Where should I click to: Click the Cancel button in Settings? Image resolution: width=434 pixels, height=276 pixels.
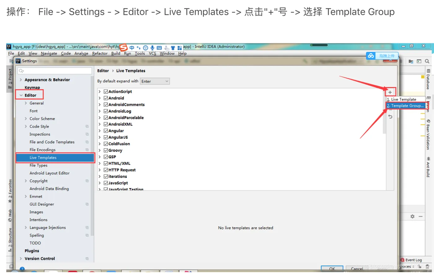click(x=357, y=268)
